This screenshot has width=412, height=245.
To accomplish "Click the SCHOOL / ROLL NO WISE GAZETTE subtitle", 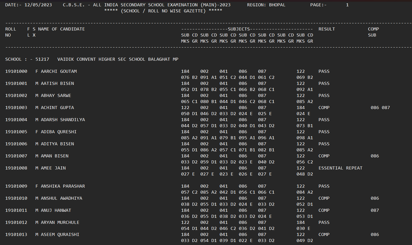I will pyautogui.click(x=163, y=11).
